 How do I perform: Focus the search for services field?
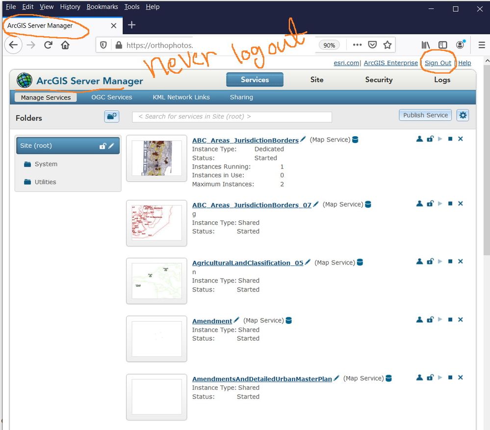(232, 117)
